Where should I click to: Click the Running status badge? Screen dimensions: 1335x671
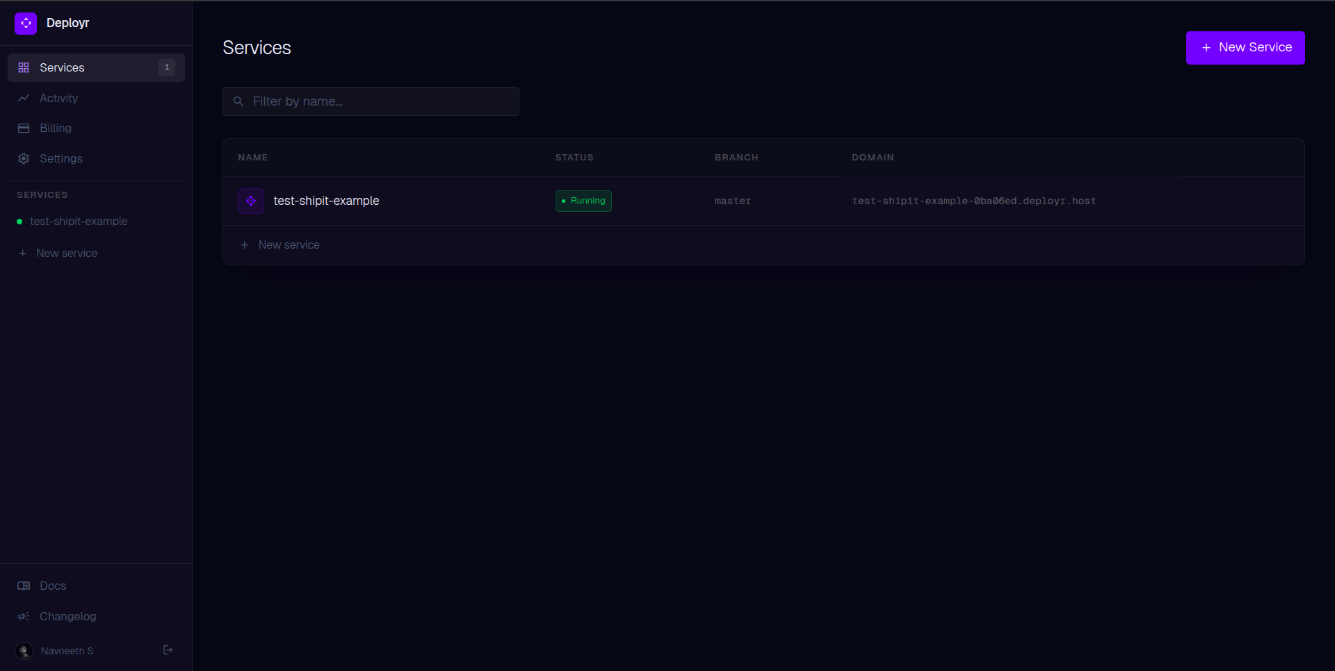click(583, 201)
